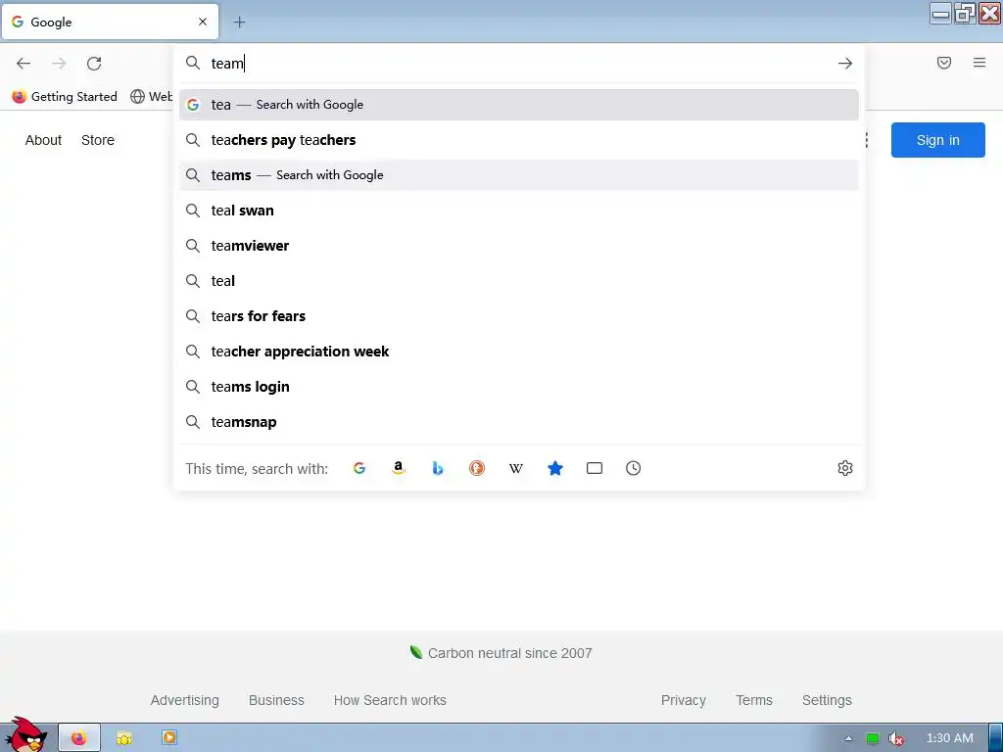Viewport: 1003px width, 752px height.
Task: Choose the 'teachers pay teachers' suggestion
Action: point(519,140)
